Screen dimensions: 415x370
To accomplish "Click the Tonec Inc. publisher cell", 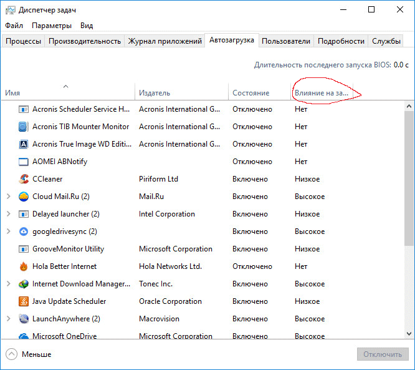I will click(x=156, y=284).
